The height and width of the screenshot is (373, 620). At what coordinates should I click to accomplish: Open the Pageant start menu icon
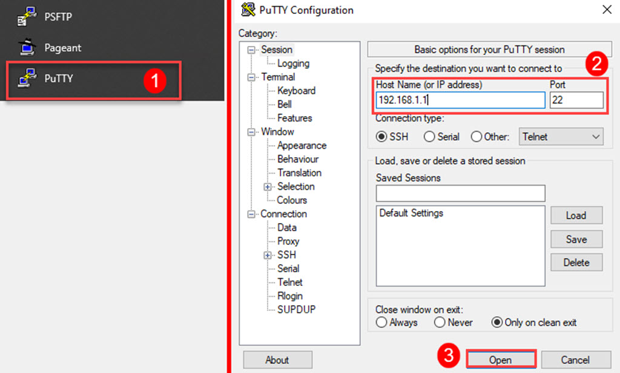pos(27,47)
